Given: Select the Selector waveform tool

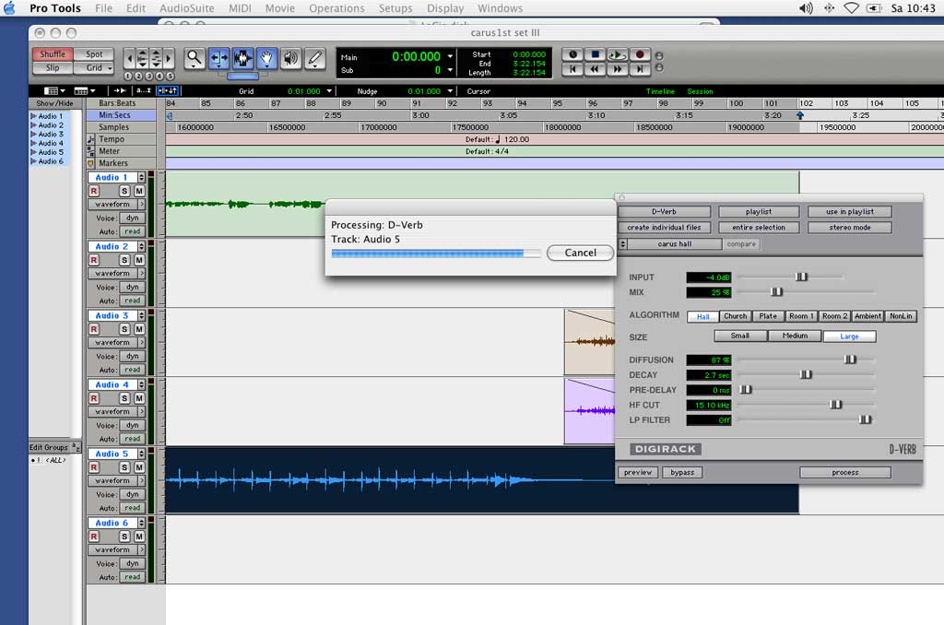Looking at the screenshot, I should (242, 59).
